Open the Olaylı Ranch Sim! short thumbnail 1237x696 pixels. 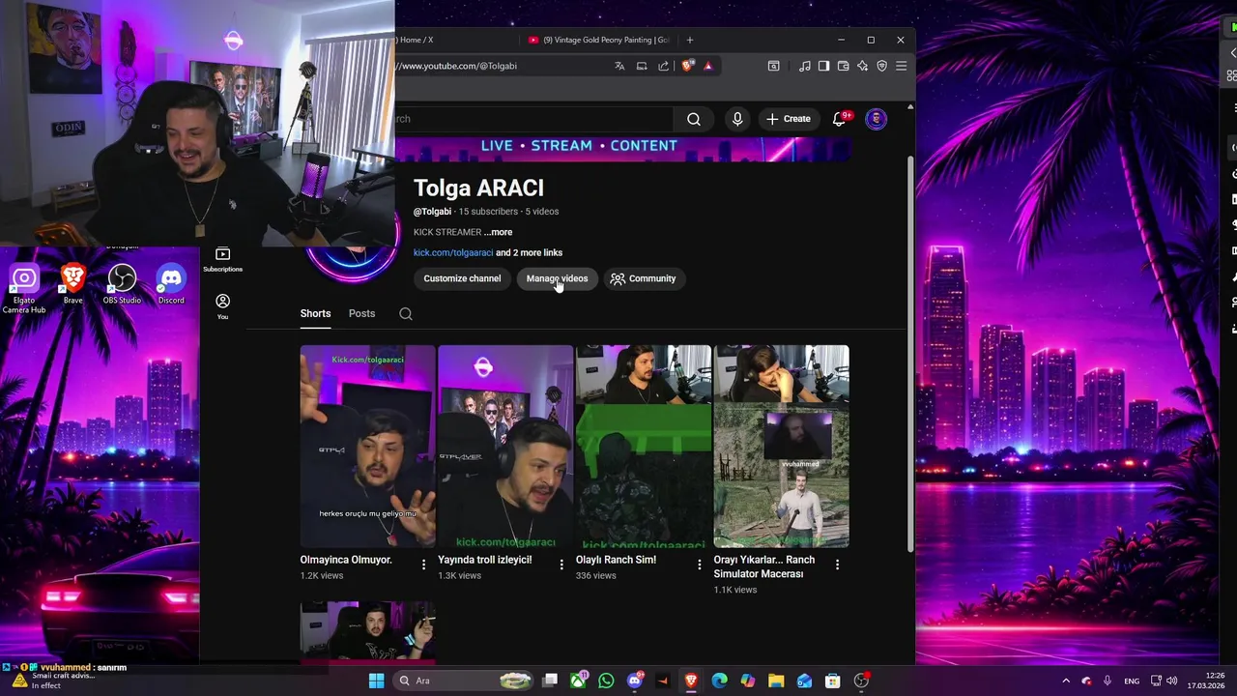(x=644, y=447)
